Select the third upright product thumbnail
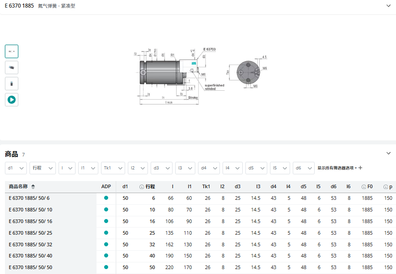The width and height of the screenshot is (396, 274). (x=12, y=84)
